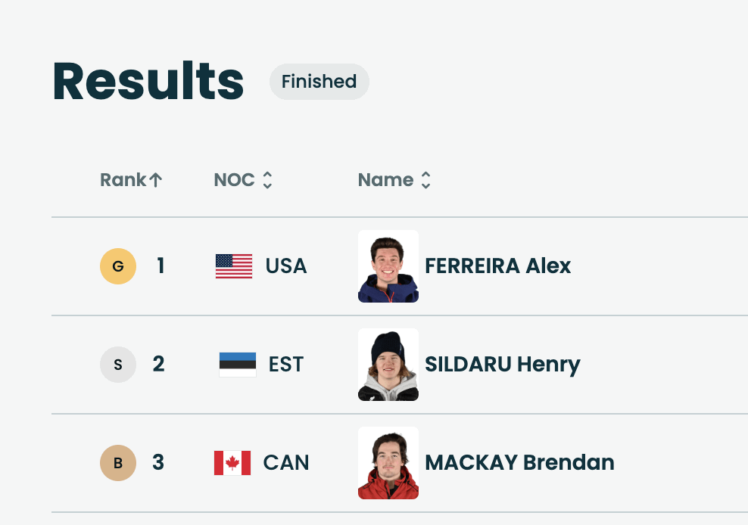Select the Rank column header
Screen dimensions: 748x525
tap(123, 180)
